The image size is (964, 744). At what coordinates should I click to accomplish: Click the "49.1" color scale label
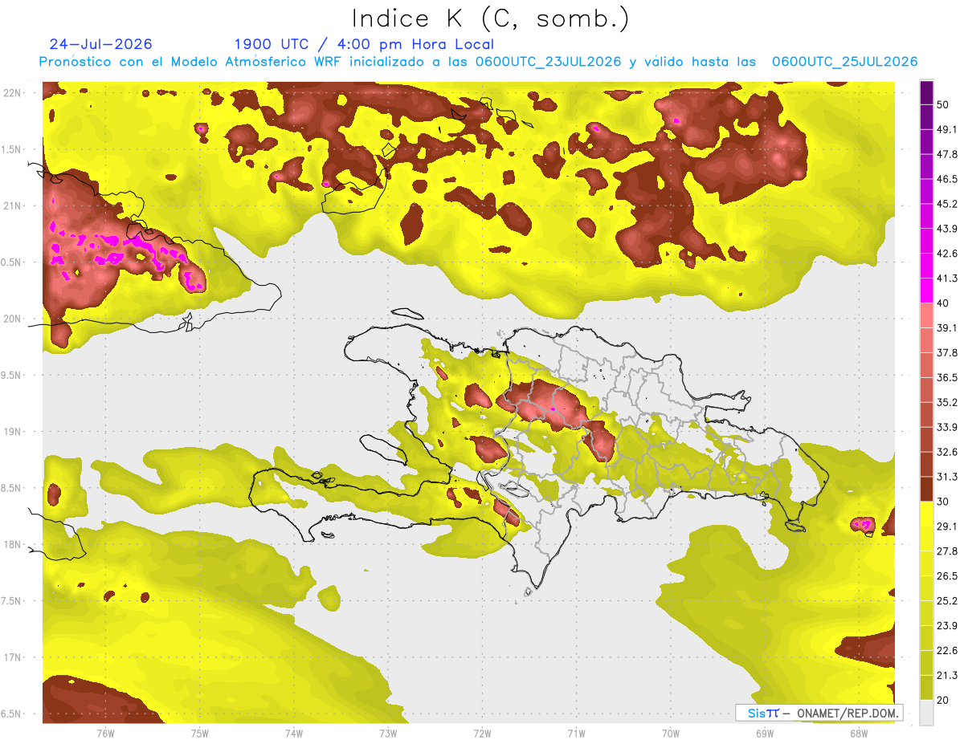946,129
